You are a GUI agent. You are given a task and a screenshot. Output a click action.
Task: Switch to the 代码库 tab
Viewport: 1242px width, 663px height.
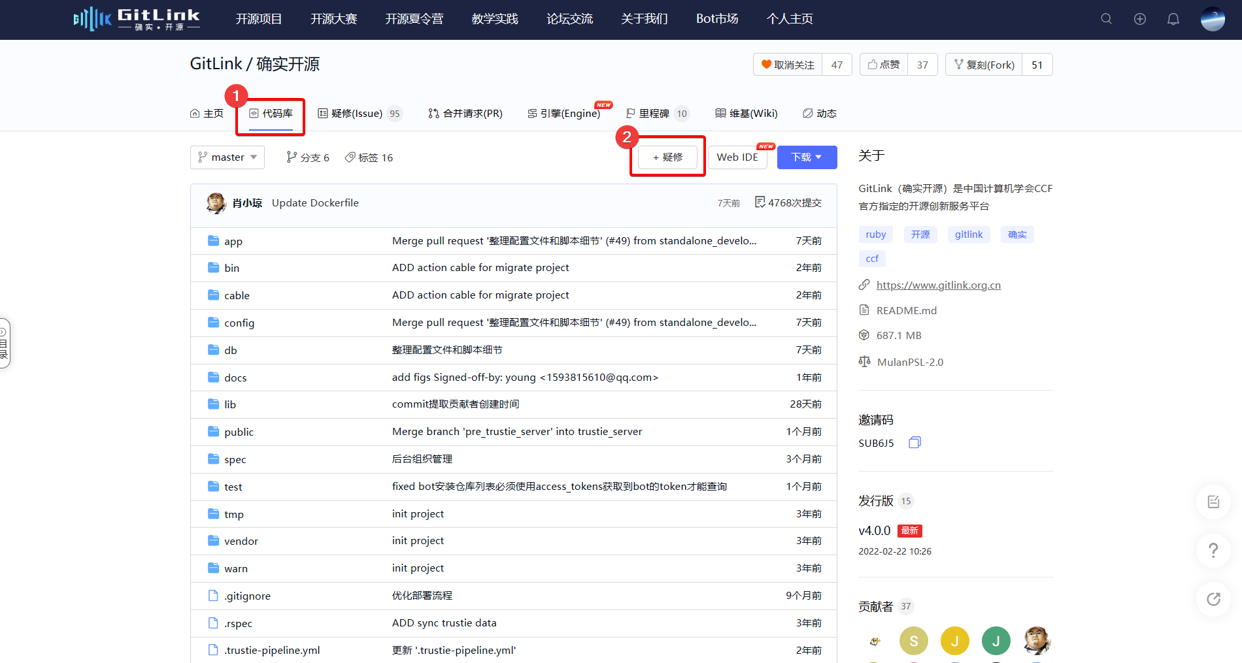271,114
